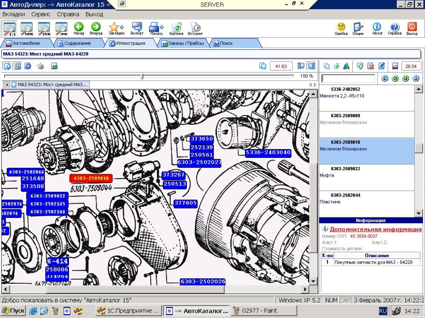Open Закладки bookmarks
This screenshot has height=318, width=425.
114,28
